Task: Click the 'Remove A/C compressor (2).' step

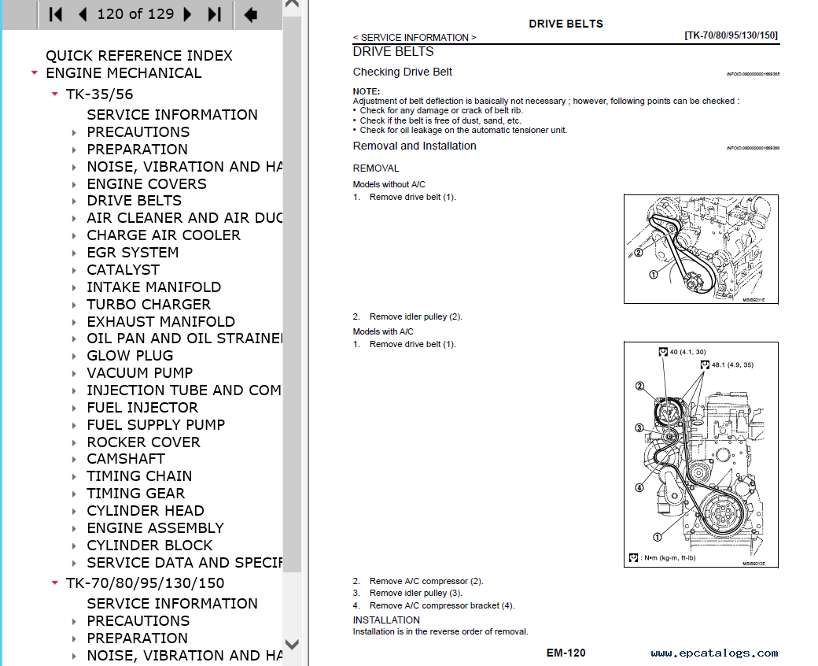Action: pyautogui.click(x=426, y=582)
